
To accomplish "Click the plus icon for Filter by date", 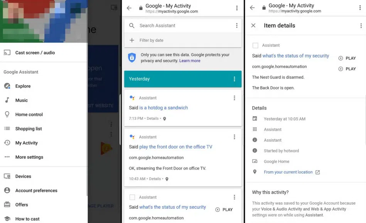I will pyautogui.click(x=132, y=40).
